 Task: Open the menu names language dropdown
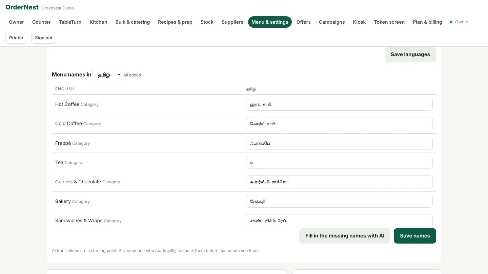click(x=107, y=74)
